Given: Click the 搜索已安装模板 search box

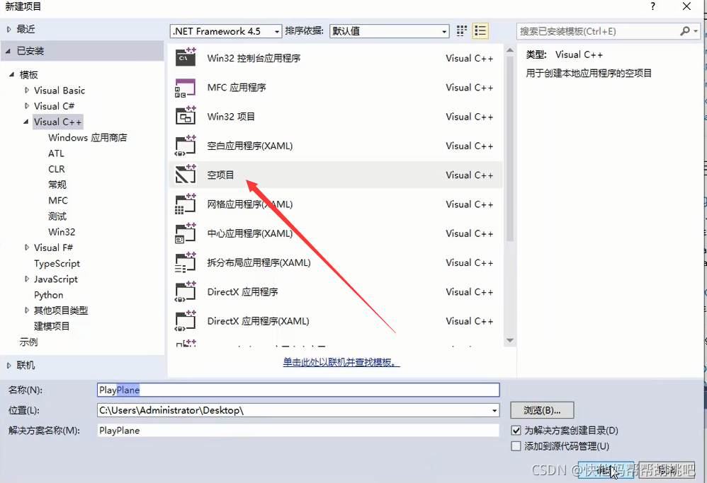Looking at the screenshot, I should point(598,31).
